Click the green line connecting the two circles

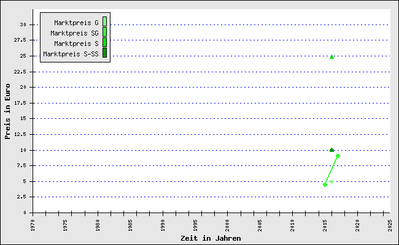click(331, 170)
